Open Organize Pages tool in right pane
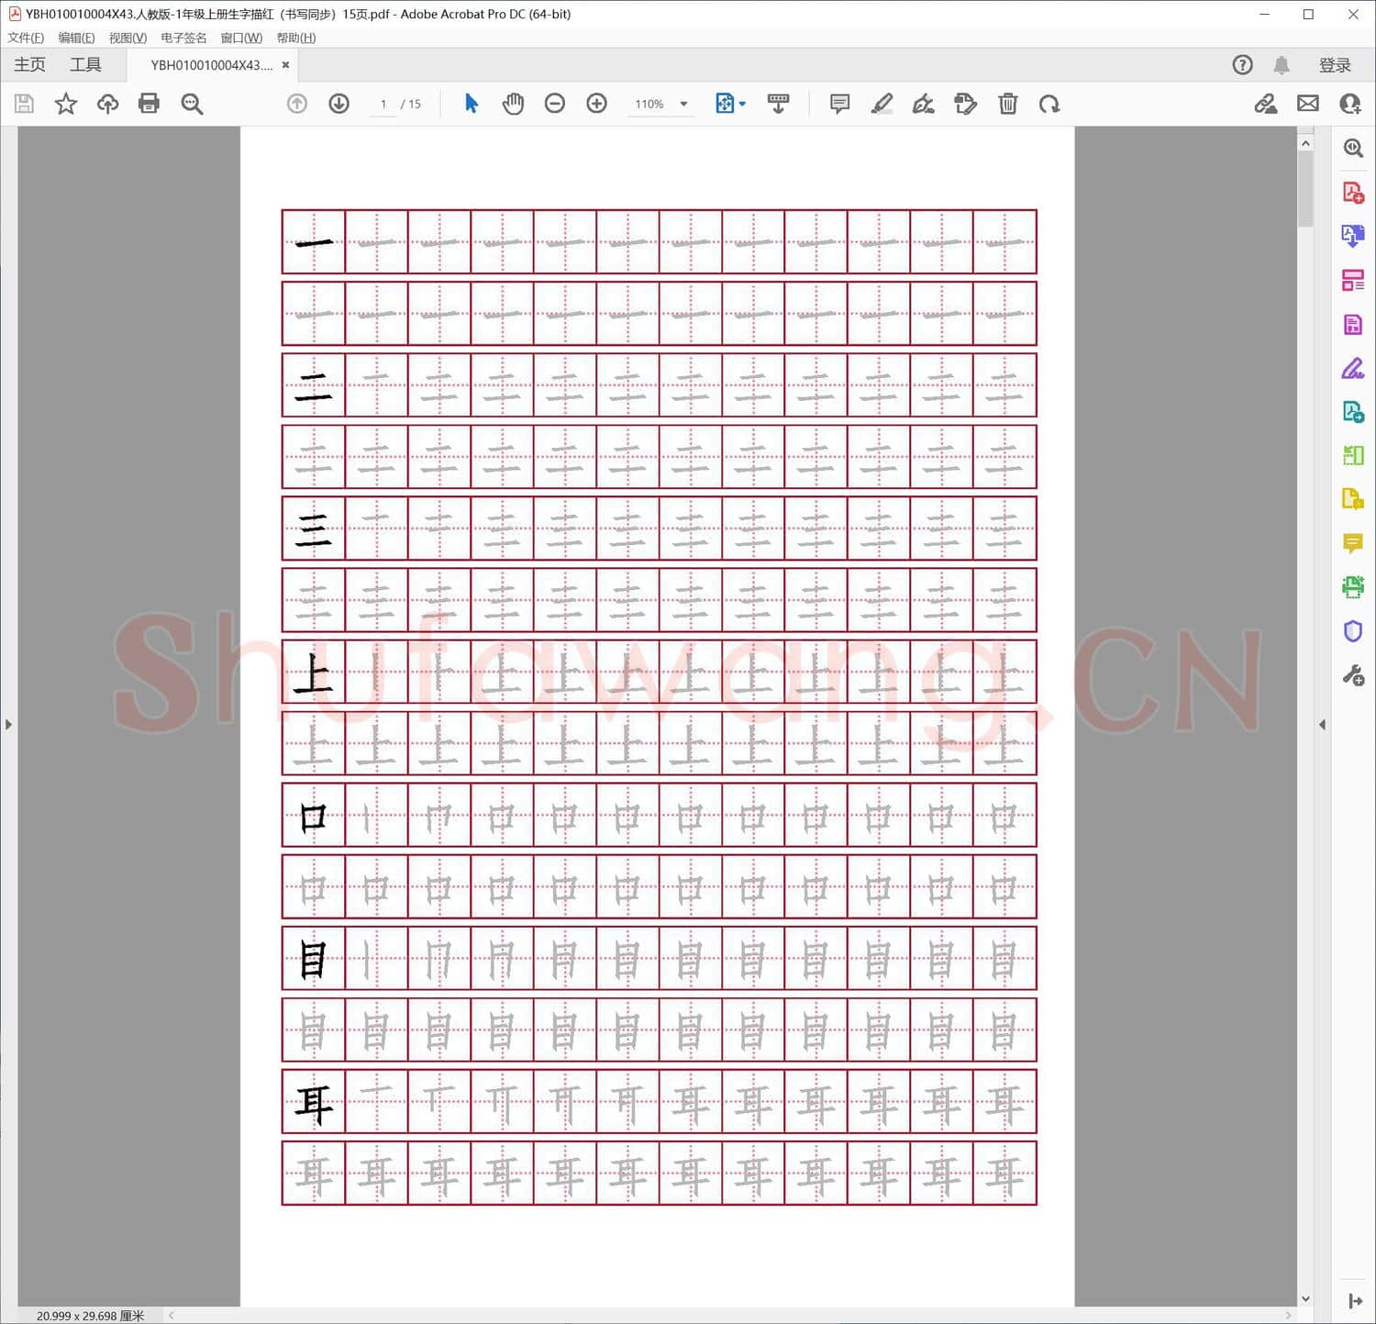1376x1324 pixels. coord(1353,280)
